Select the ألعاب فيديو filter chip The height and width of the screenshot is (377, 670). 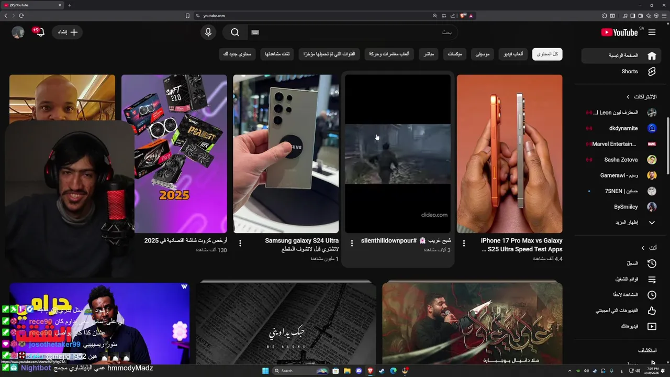513,54
